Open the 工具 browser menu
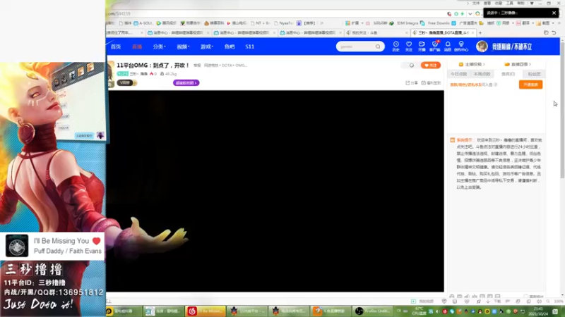 [x=509, y=4]
